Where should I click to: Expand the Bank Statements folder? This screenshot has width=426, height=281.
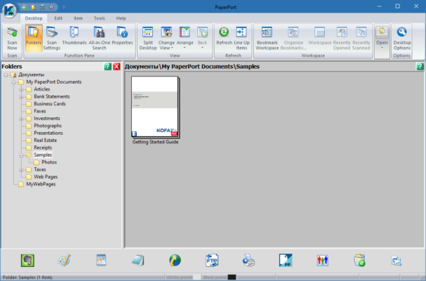point(21,97)
